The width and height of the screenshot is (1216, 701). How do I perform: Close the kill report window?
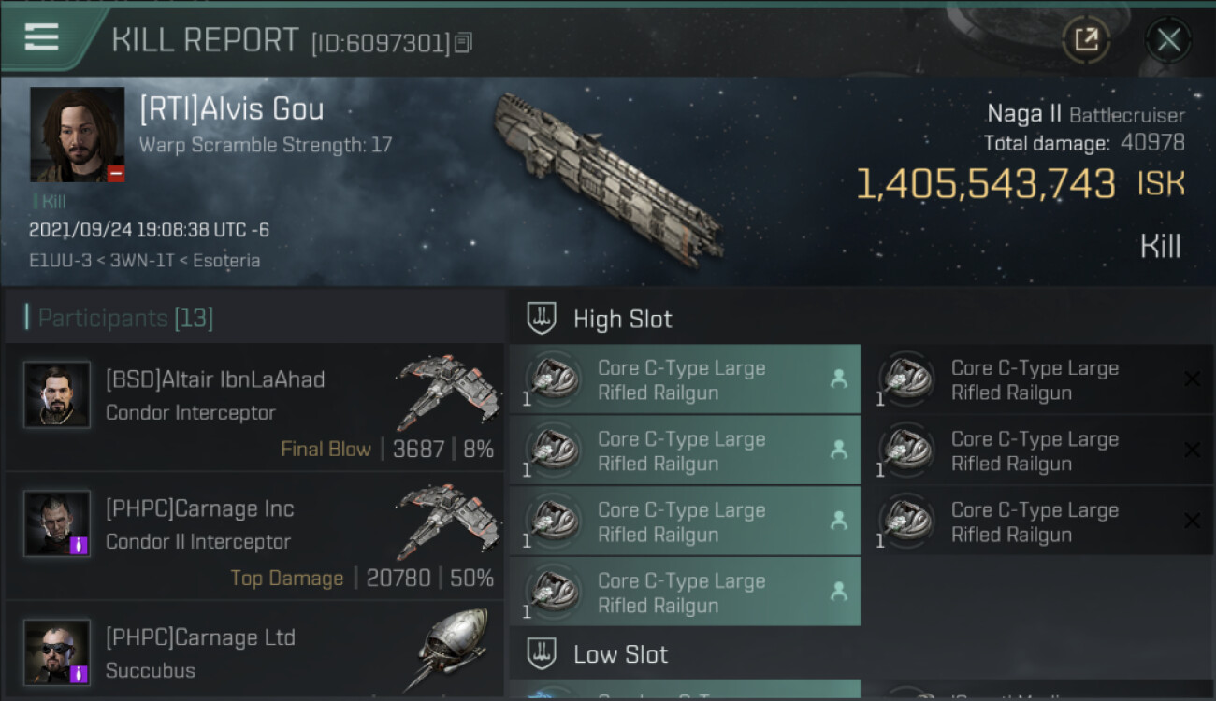tap(1168, 39)
